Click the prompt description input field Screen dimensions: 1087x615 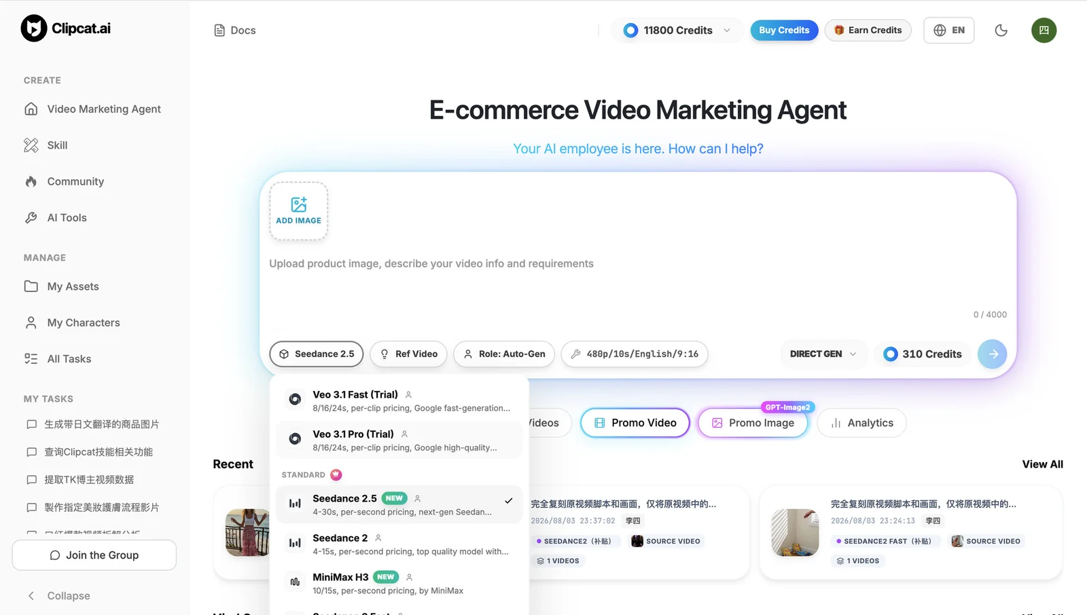pyautogui.click(x=637, y=282)
